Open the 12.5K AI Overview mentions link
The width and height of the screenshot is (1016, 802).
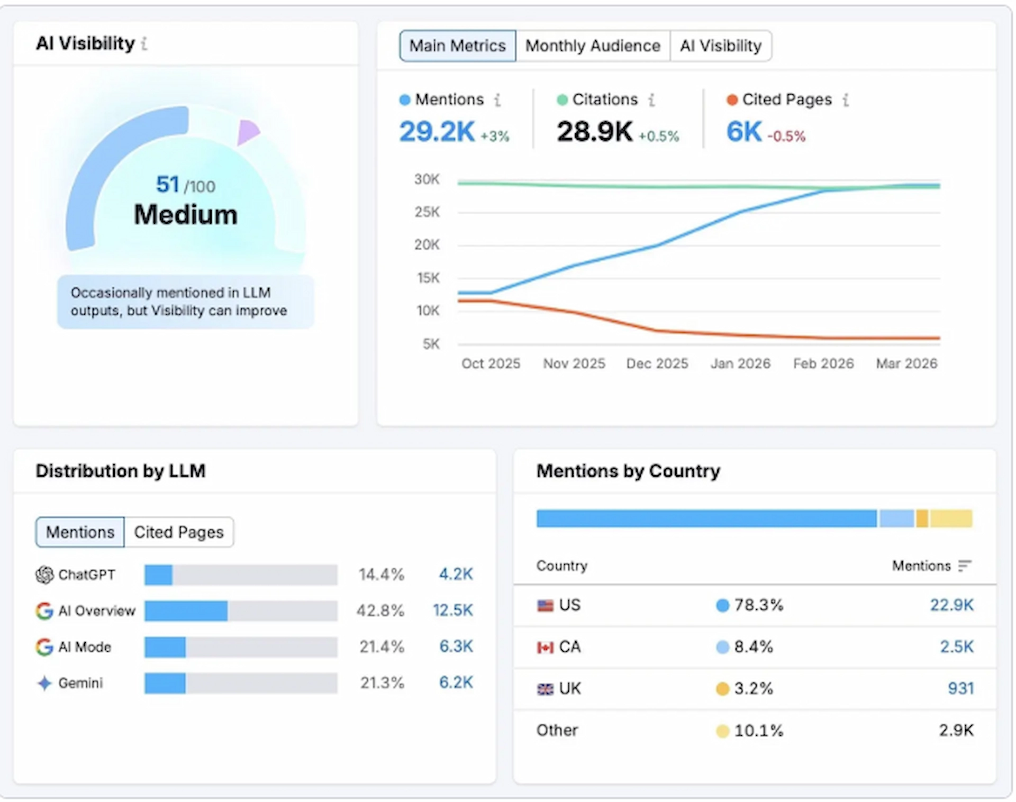[x=453, y=610]
